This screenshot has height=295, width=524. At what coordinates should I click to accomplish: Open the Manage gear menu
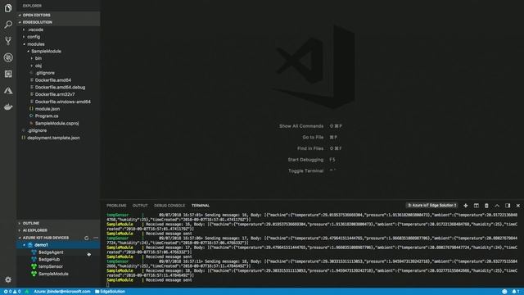[8, 279]
